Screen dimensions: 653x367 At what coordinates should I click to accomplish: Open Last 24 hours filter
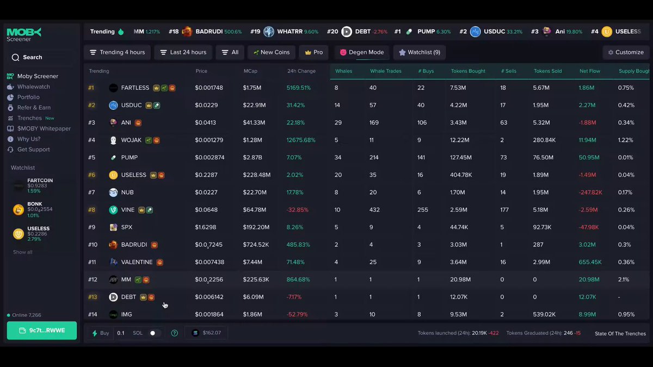click(183, 52)
